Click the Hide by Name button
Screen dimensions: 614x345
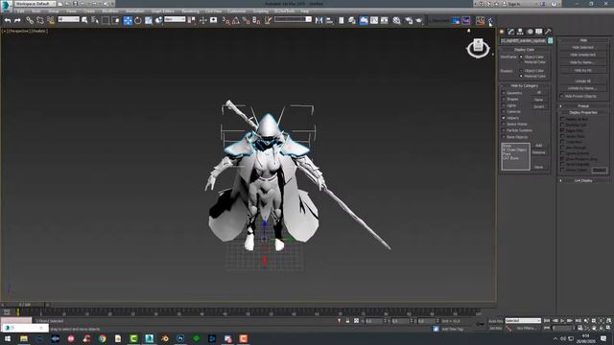coord(582,62)
